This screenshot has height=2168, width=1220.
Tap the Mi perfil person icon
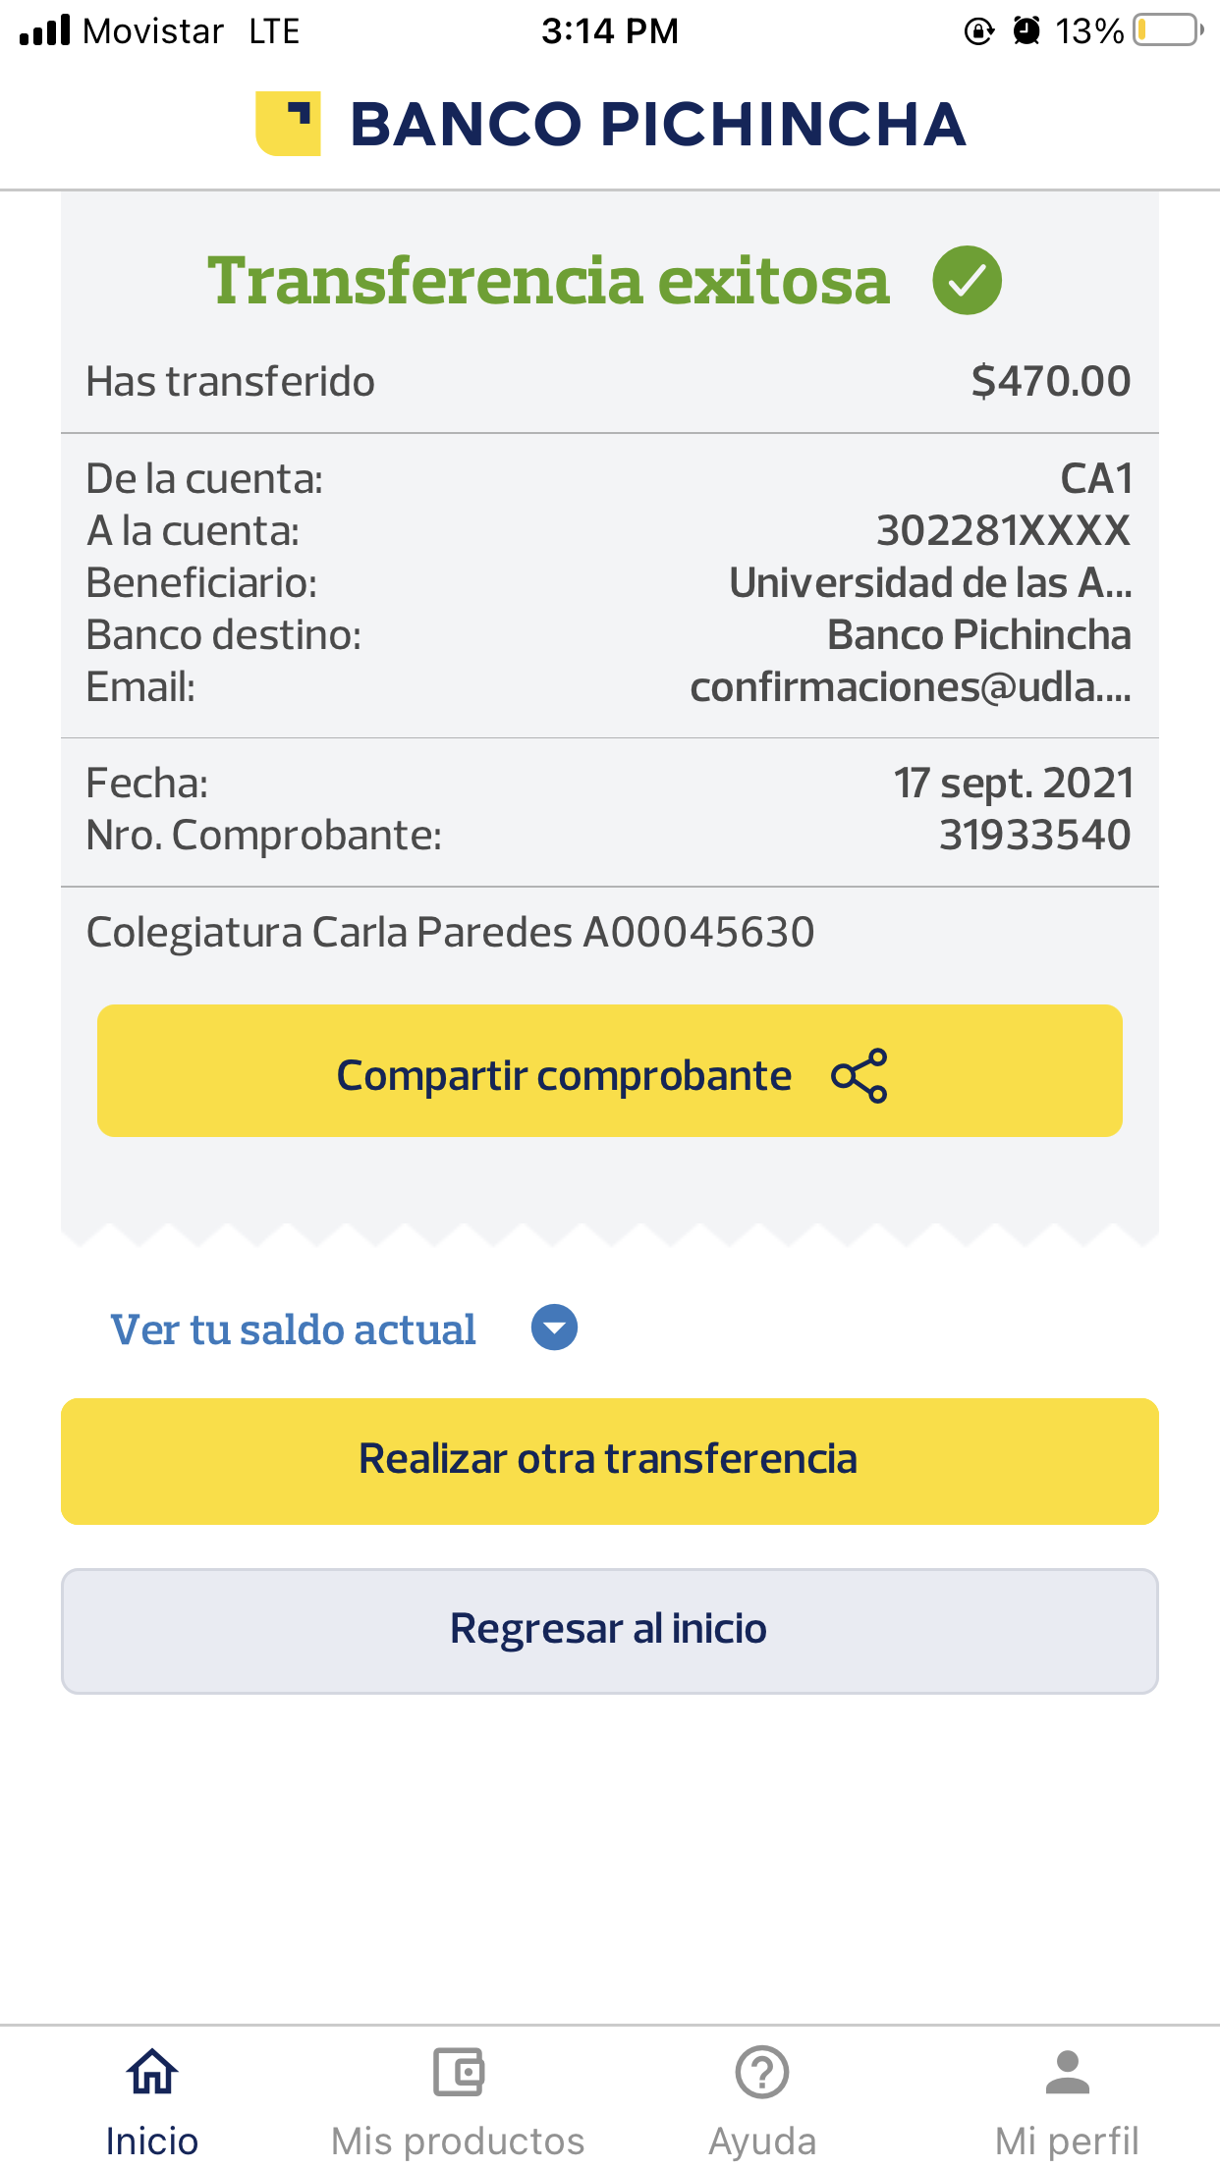pyautogui.click(x=1067, y=2072)
